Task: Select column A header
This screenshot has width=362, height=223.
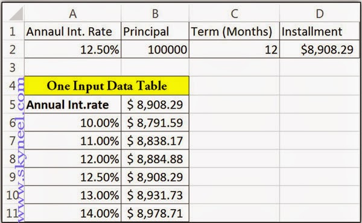Action: coord(72,14)
